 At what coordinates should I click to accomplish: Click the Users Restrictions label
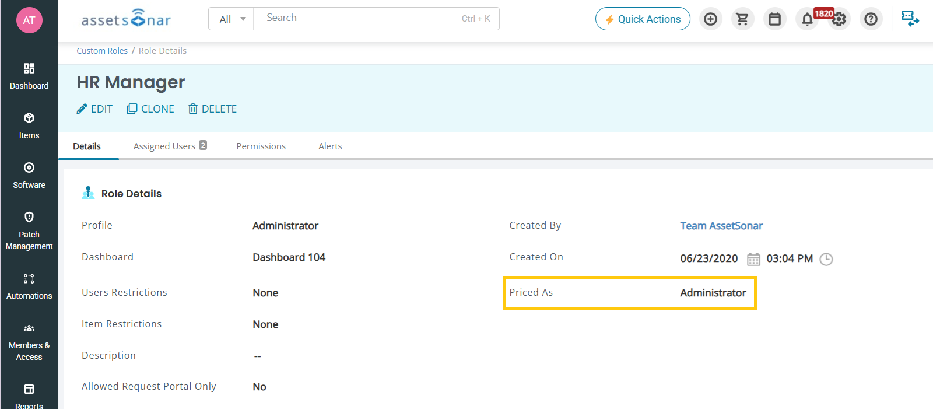[x=124, y=292]
